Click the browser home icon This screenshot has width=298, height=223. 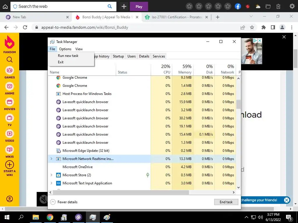pos(5,7)
